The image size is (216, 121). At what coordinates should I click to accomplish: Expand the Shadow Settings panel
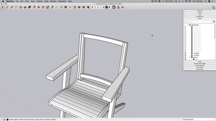199,66
